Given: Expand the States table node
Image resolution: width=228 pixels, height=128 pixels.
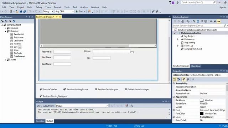Looking at the screenshot, I should coord(6,60).
